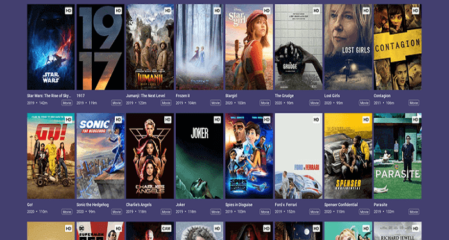The image size is (449, 240).
Task: Click the '2019 • 142m' text under Star Wars
Action: pos(37,103)
